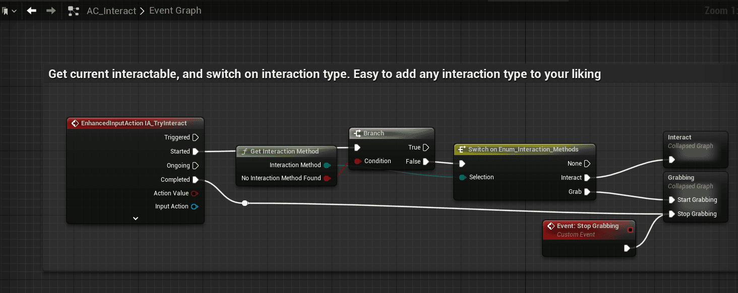The width and height of the screenshot is (738, 293).
Task: Open the bookmarks dropdown in the graph toolbar
Action: 9,11
